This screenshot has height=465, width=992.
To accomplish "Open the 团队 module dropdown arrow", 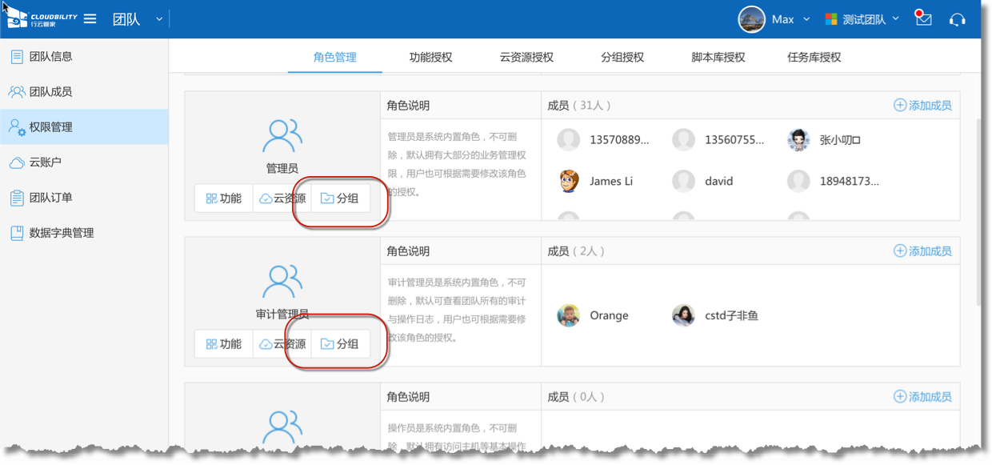I will [x=159, y=19].
